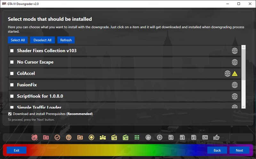The image size is (256, 159).
Task: Select the 'Simple Traffic Loader' mod name
Action: (x=39, y=107)
